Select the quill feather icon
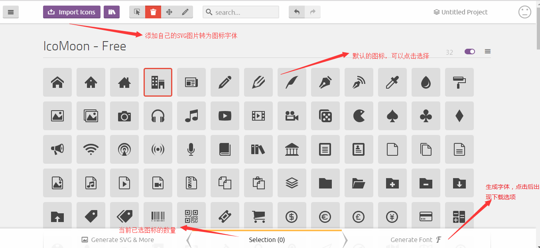 point(292,82)
